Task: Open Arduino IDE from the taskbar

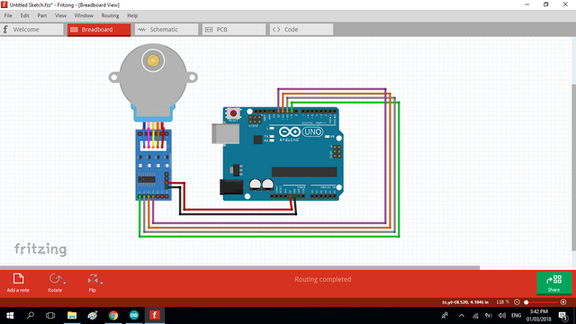Action: [x=134, y=315]
